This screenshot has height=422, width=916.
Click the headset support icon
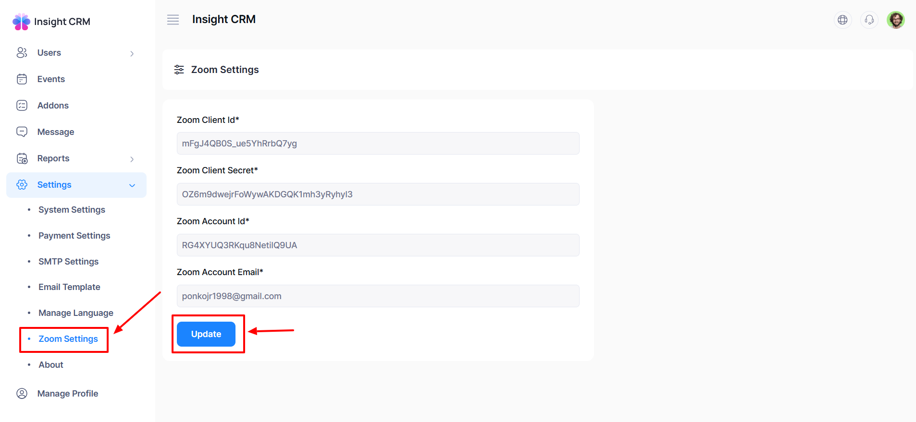869,20
